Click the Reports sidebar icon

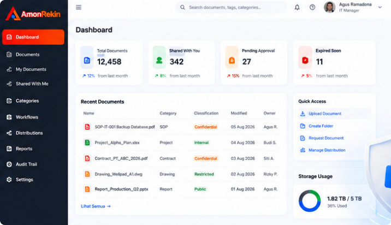[x=9, y=149]
